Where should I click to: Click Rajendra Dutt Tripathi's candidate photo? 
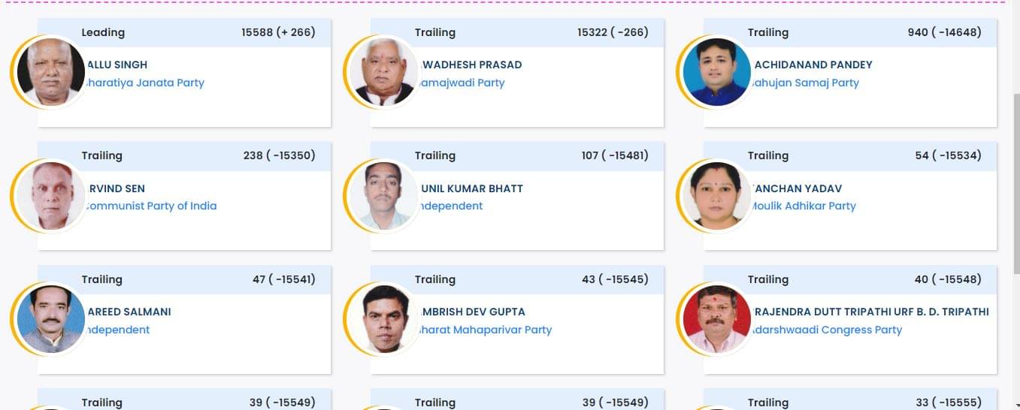(x=717, y=319)
